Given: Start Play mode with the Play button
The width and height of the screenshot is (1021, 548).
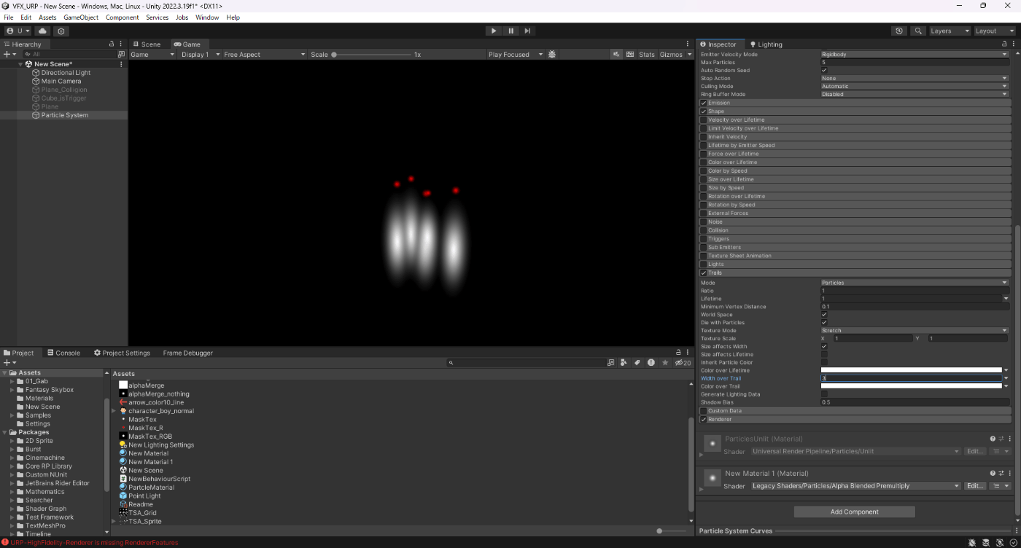Looking at the screenshot, I should [494, 31].
